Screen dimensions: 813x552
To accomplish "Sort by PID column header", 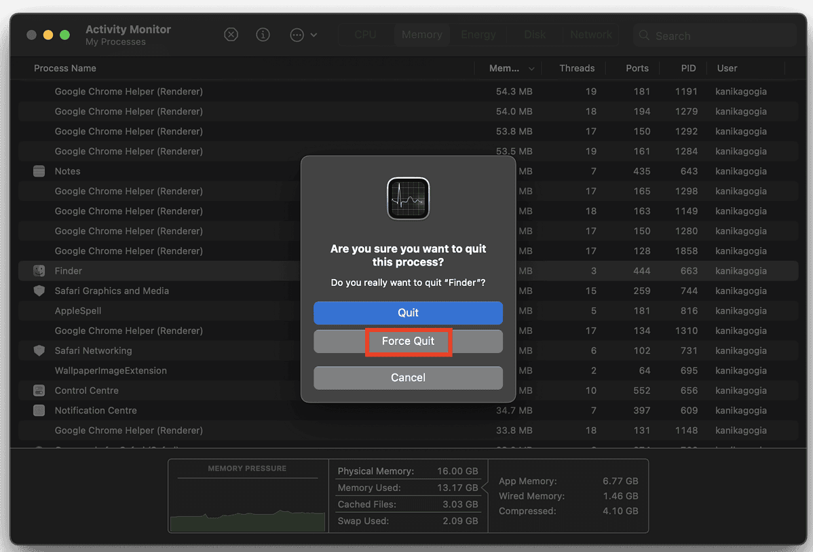I will [x=688, y=68].
